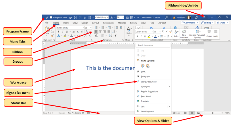Click the zoom slider in the status bar

click(x=213, y=113)
